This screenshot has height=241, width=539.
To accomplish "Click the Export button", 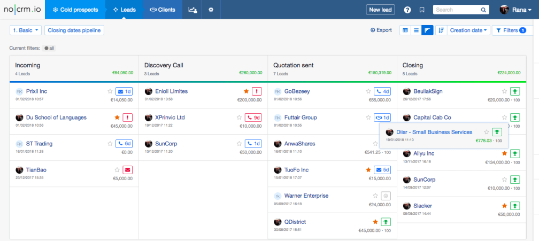I will pos(381,30).
